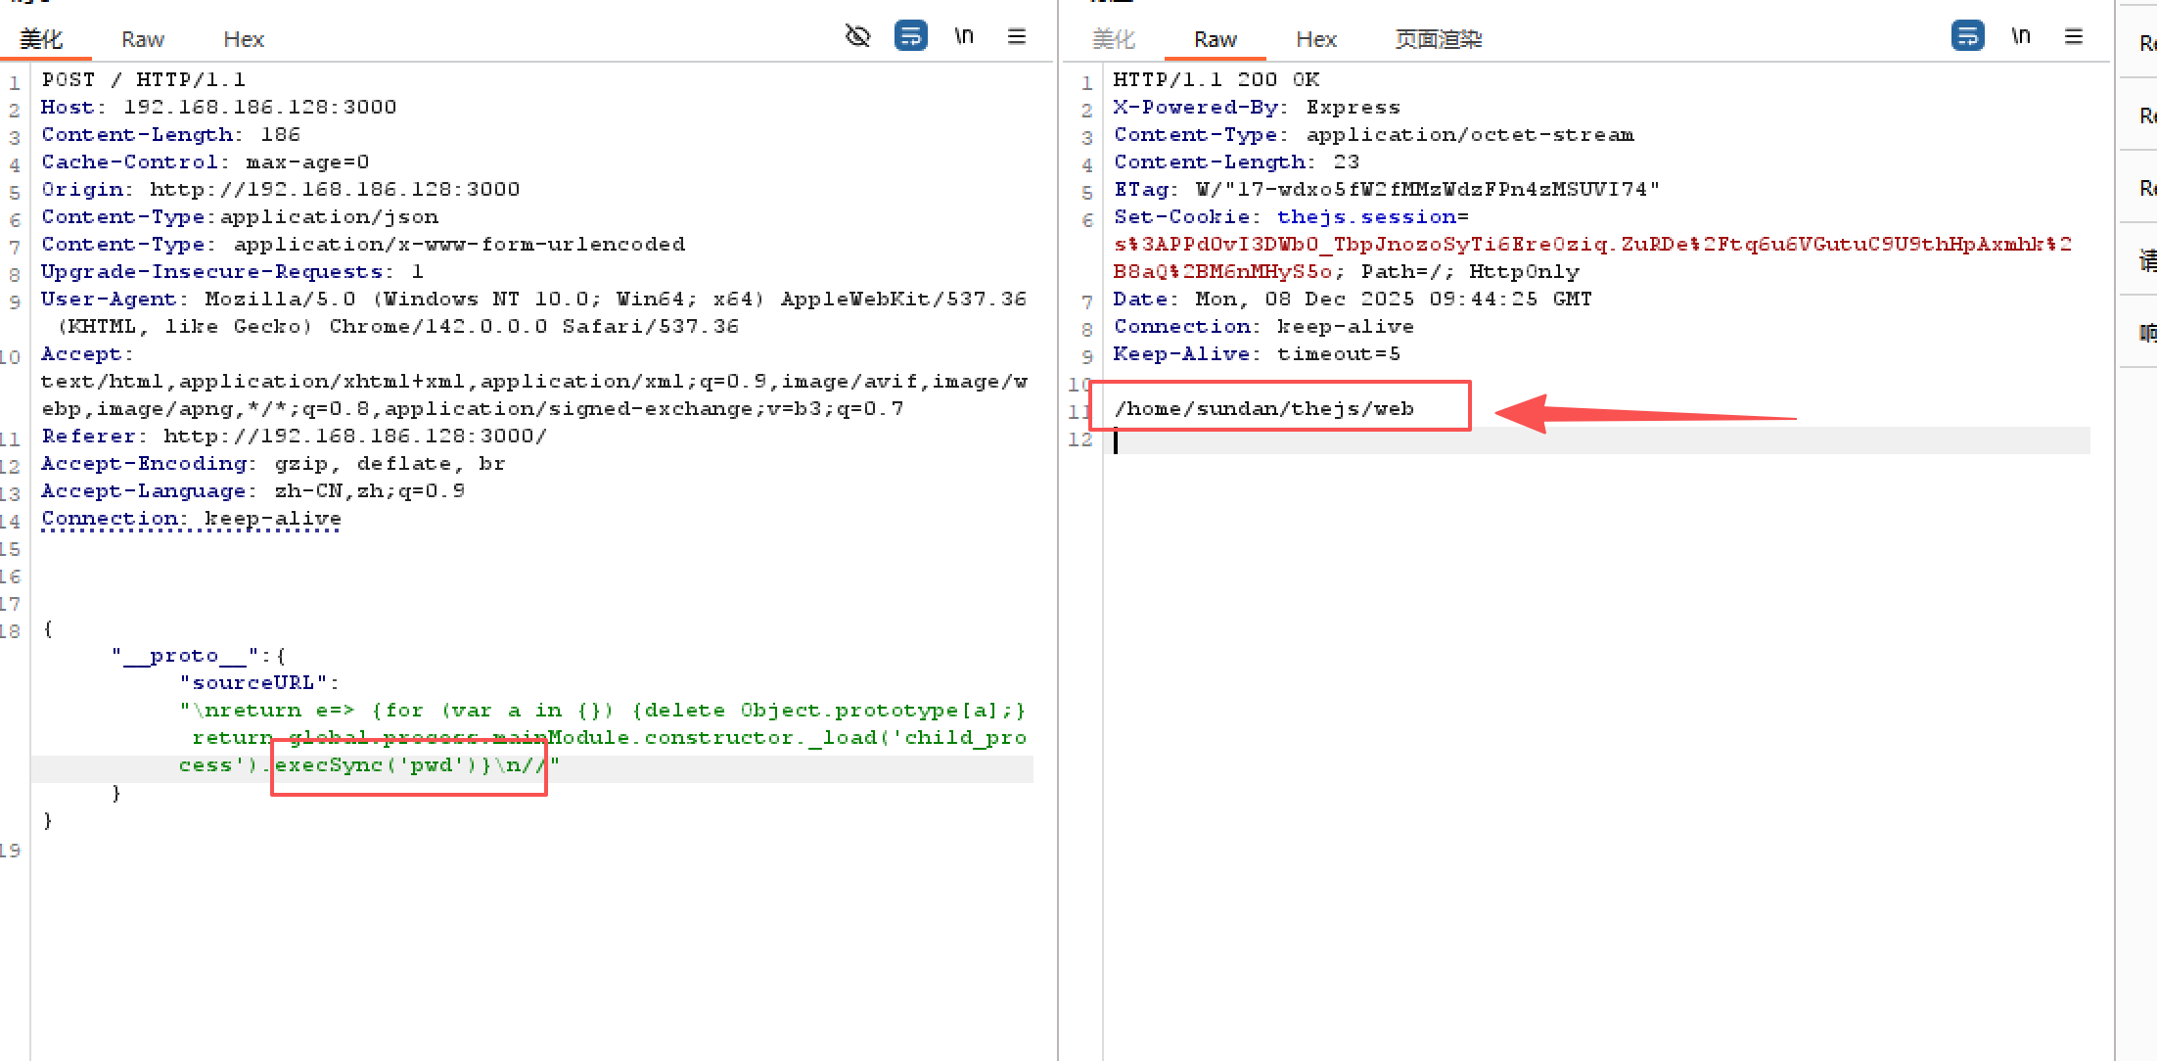
Task: Click Connection: keep-alive in request panel
Action: (x=191, y=518)
